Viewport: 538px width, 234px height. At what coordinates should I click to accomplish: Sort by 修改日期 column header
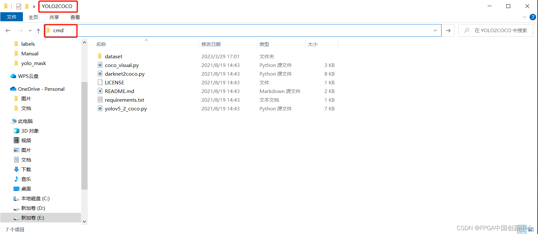[x=211, y=44]
